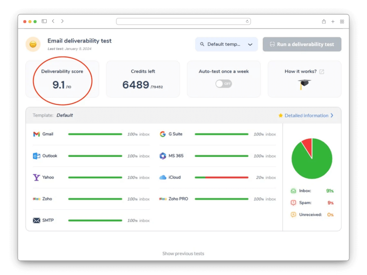Click the Gmail logo icon
The image size is (367, 275).
pos(36,134)
